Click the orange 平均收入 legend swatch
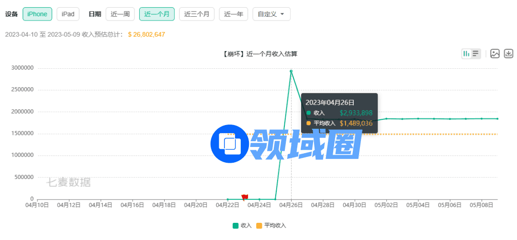 [x=259, y=225]
